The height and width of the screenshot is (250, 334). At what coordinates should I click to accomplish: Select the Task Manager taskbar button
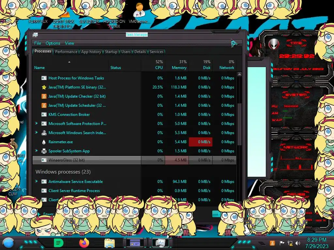coord(160,243)
